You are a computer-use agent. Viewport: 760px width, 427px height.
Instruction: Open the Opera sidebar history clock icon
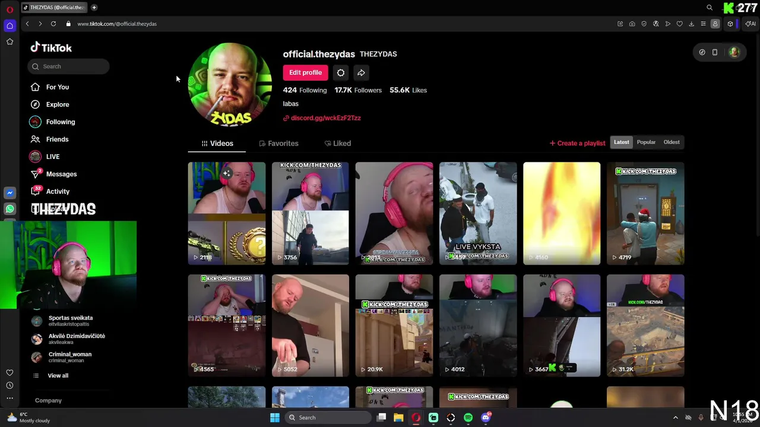click(9, 385)
